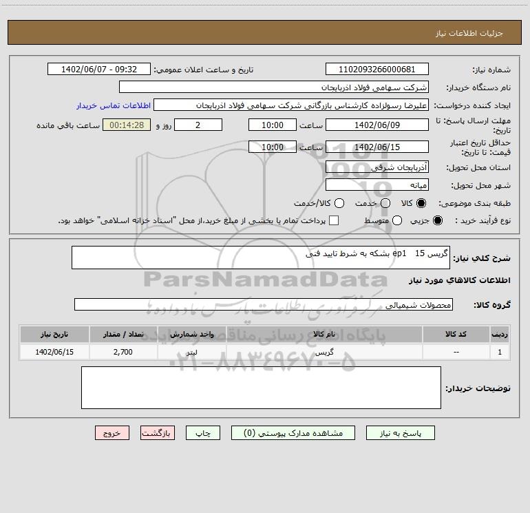
Task: Click the لیتر unit cell
Action: pos(191,352)
